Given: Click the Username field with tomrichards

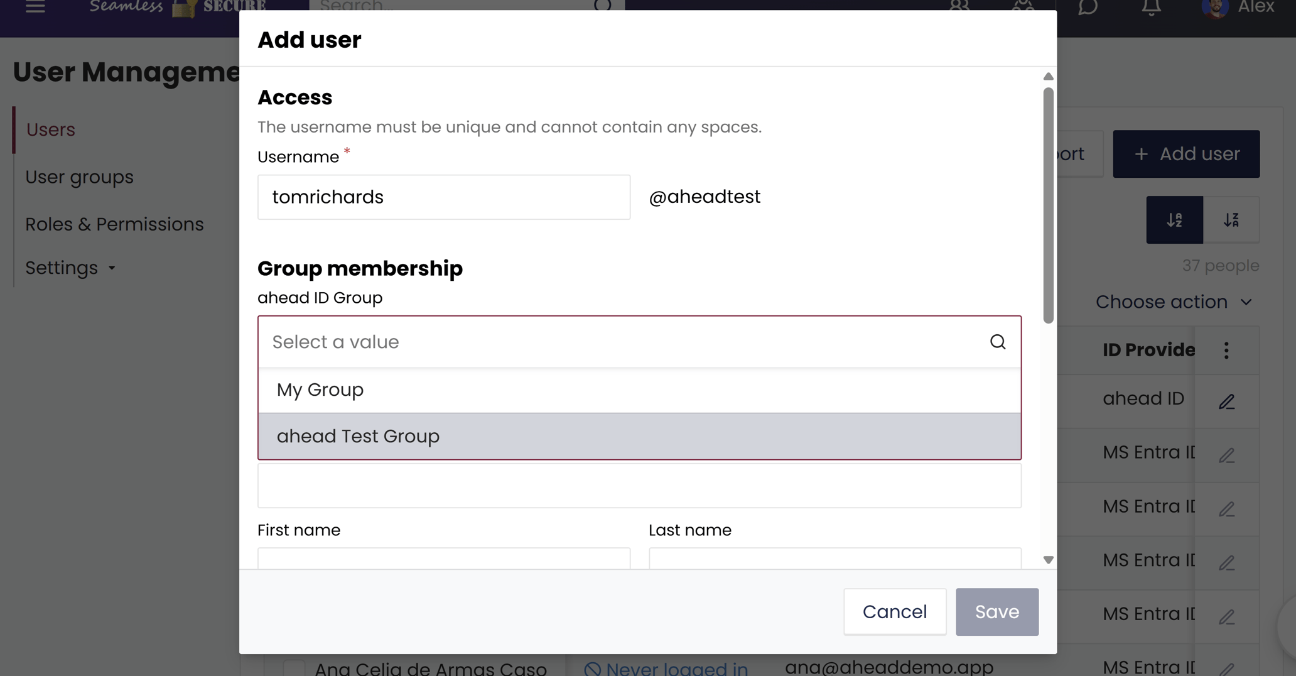Looking at the screenshot, I should (443, 197).
